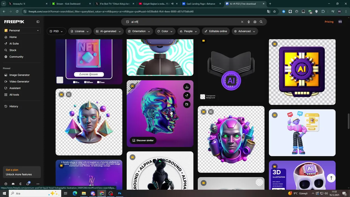Click the crown premium badge on the black panther card
Screen dimensions: 350x197
click(132, 157)
